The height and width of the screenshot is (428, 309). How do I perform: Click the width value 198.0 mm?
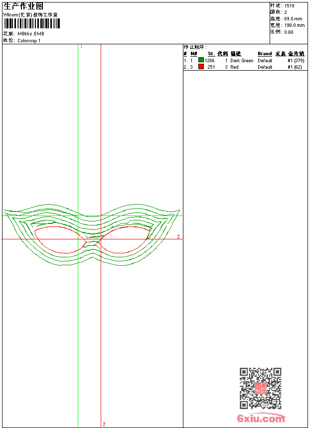point(294,25)
